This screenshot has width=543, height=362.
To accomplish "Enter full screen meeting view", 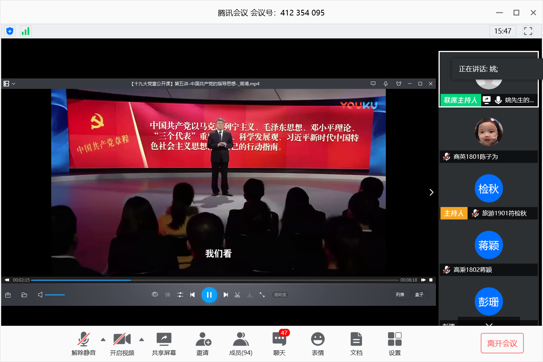I will (528, 31).
